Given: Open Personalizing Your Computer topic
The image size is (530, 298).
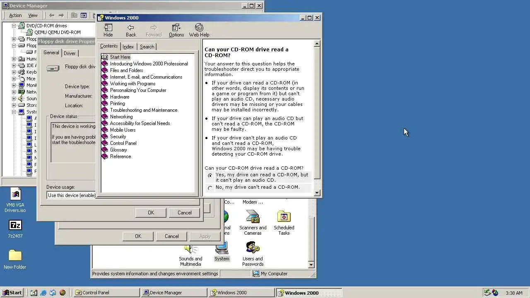Looking at the screenshot, I should [x=138, y=90].
